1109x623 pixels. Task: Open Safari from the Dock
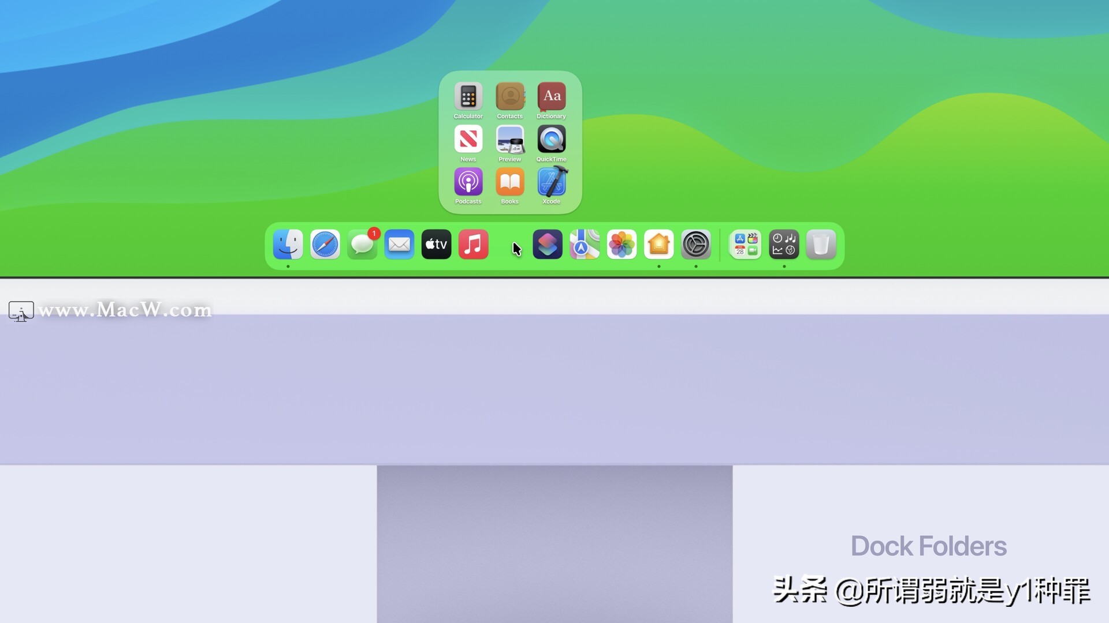click(325, 245)
